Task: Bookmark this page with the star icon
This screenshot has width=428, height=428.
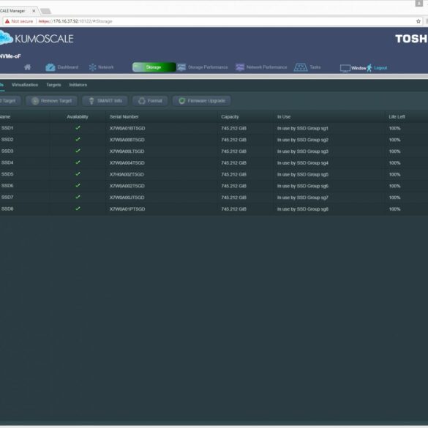Action: (418, 21)
